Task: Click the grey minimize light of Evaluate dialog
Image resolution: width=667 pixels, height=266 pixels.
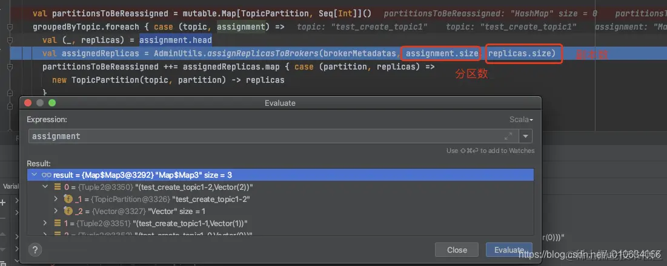Action: pos(40,103)
